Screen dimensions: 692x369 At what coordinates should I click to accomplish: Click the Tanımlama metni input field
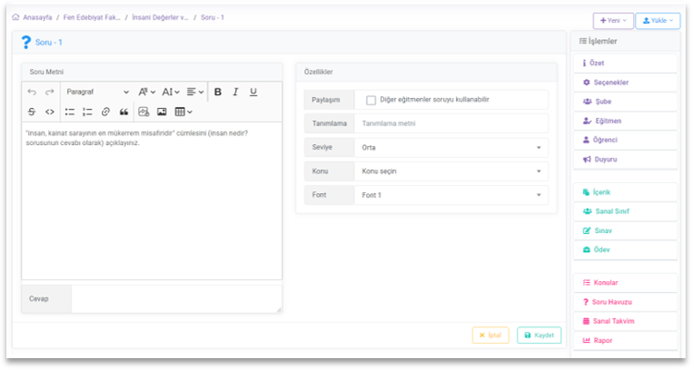tap(450, 123)
